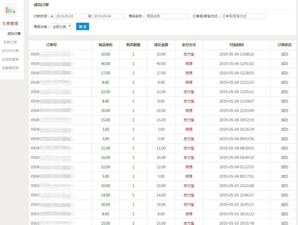Click unit price 20.00 in green
This screenshot has width=298, height=225.
click(x=105, y=111)
